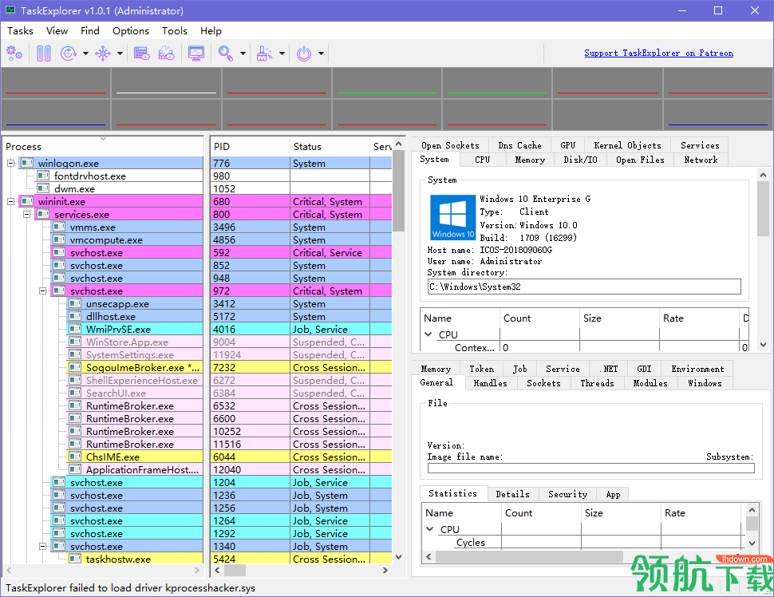
Task: Click the ApplicationFrameHost process icon
Action: pos(75,469)
